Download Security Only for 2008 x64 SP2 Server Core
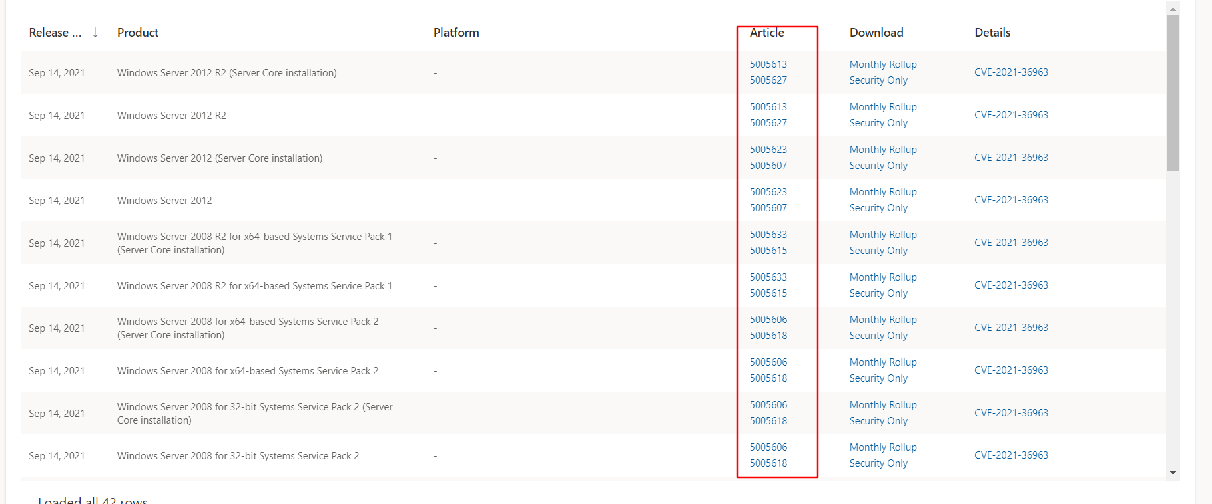 coord(878,336)
